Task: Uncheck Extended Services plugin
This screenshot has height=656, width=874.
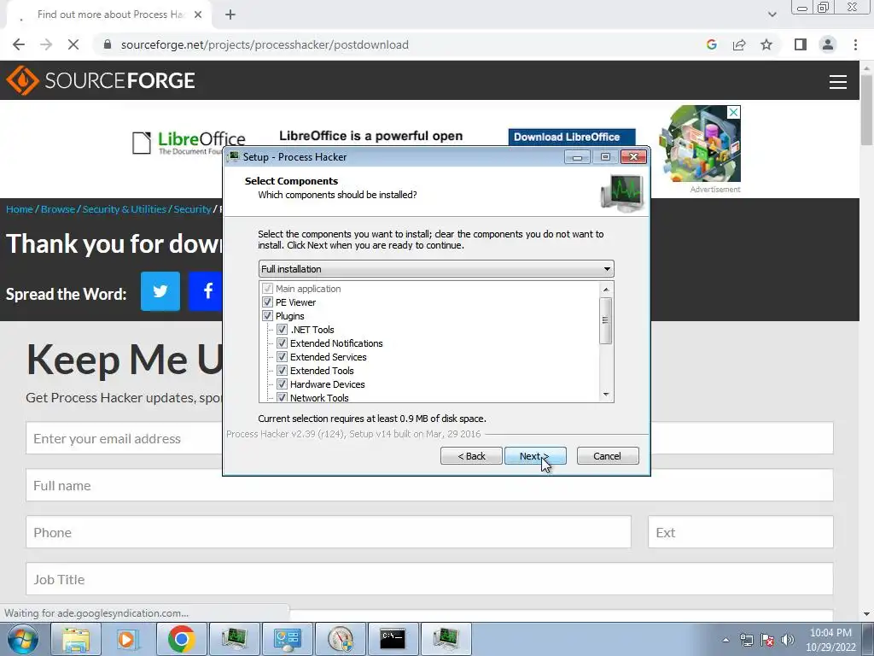Action: coord(282,357)
